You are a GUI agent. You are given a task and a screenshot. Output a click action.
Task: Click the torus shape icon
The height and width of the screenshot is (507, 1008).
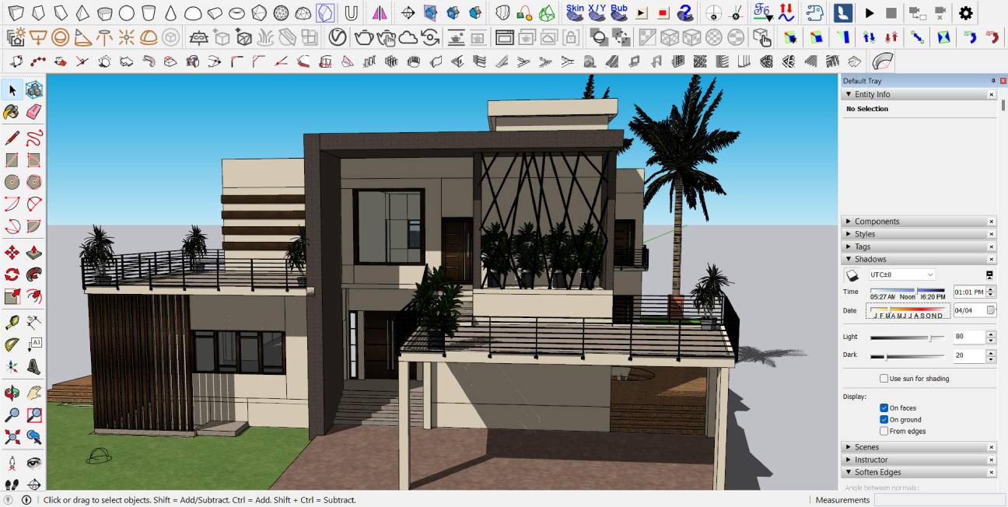coord(237,12)
